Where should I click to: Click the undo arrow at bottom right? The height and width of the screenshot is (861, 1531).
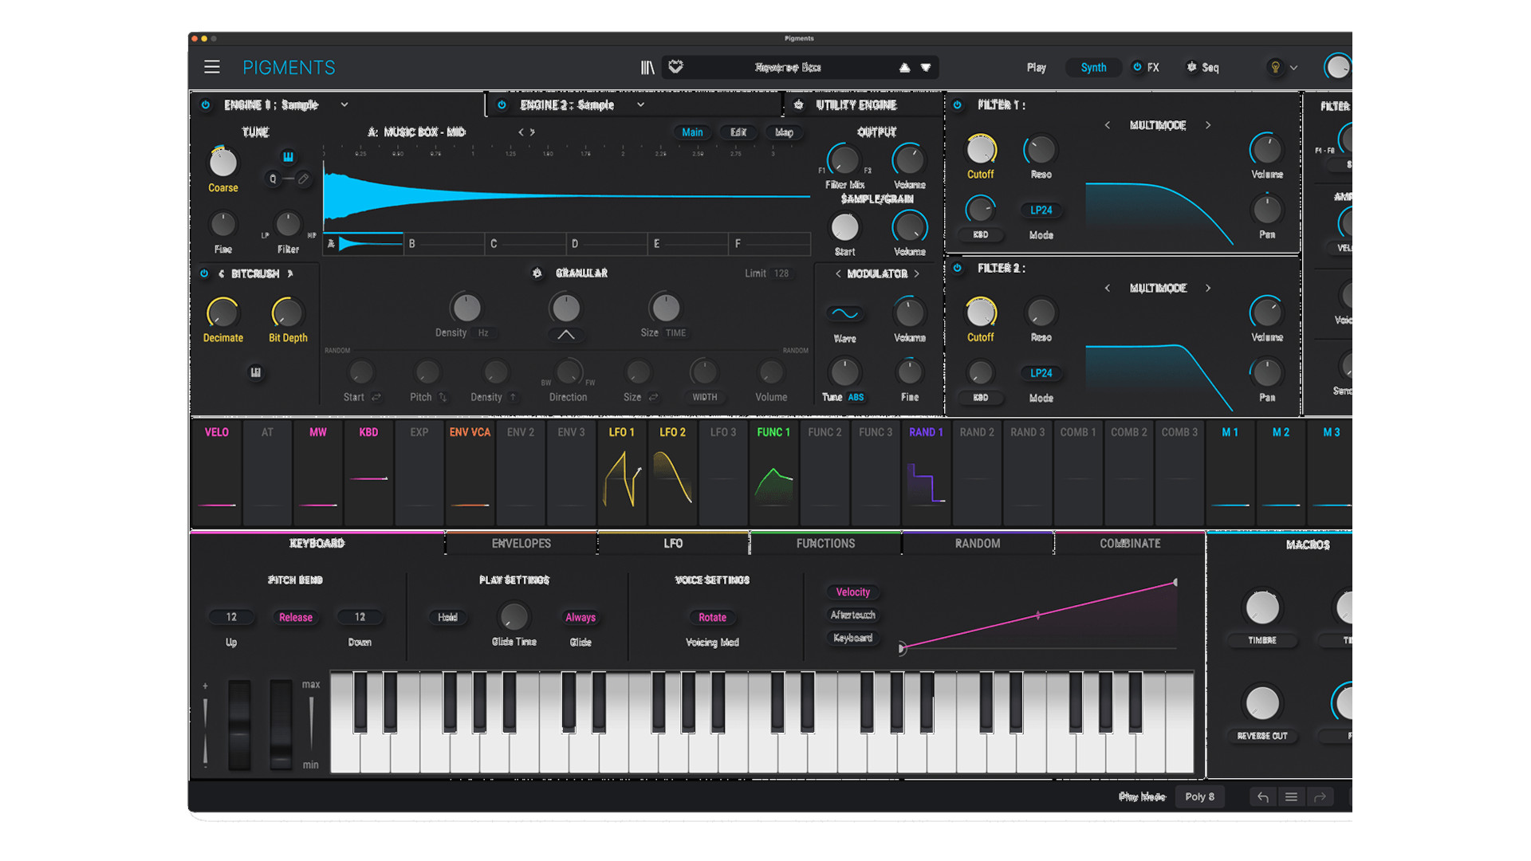1262,796
